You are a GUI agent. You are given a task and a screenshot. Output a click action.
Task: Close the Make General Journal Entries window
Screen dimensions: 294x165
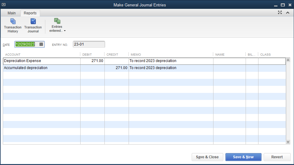point(290,5)
